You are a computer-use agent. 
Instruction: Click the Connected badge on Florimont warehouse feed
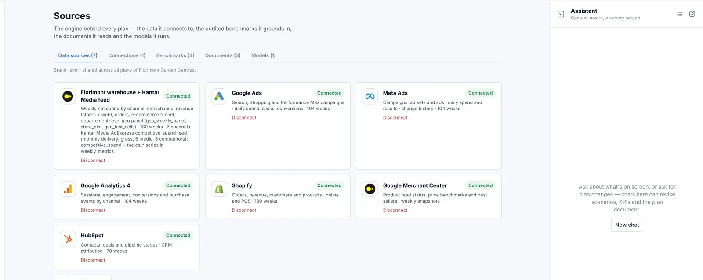pyautogui.click(x=178, y=96)
